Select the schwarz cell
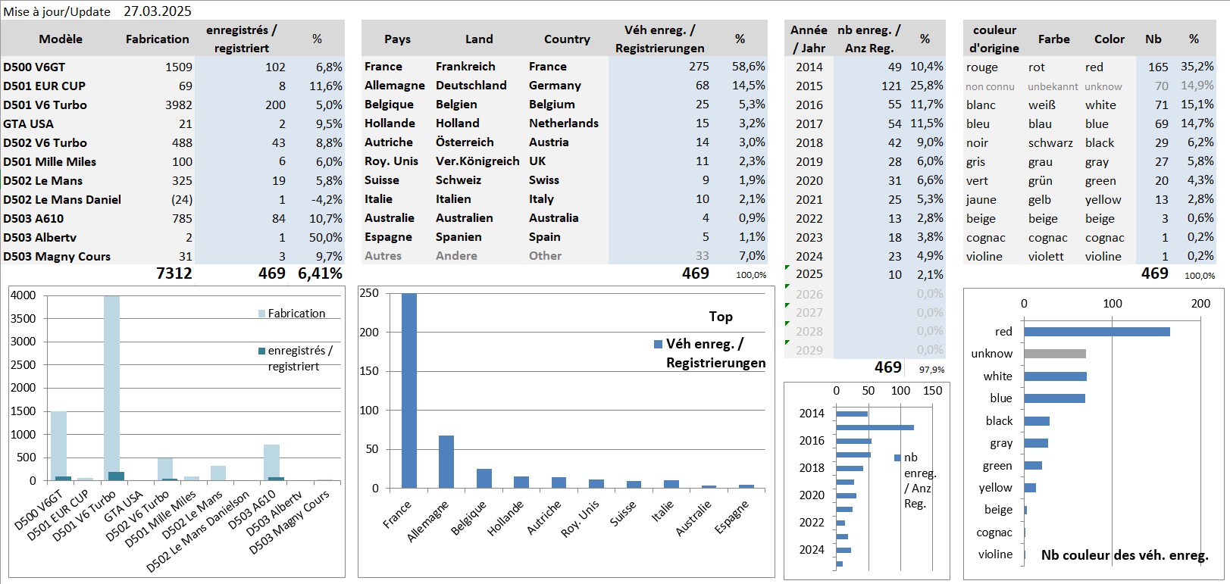1230x584 pixels. (1050, 142)
